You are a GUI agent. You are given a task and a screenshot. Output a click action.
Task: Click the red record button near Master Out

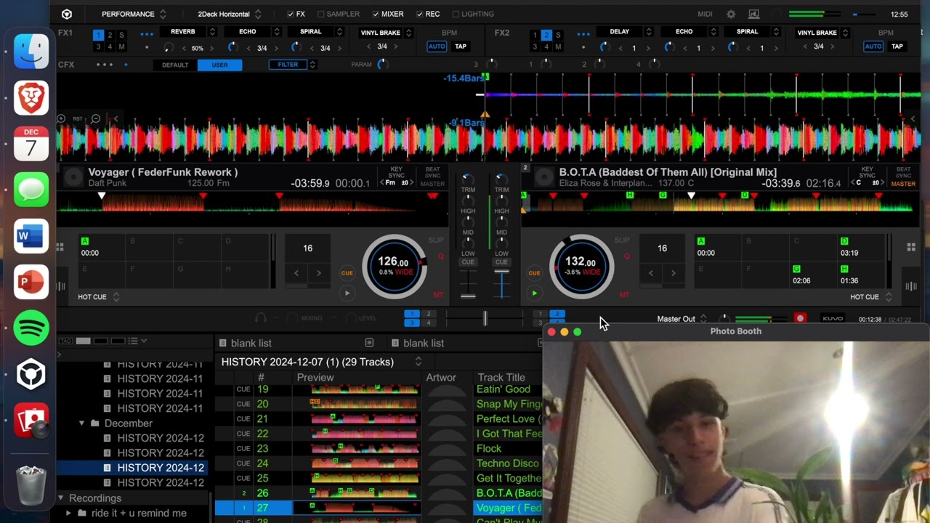pos(800,318)
